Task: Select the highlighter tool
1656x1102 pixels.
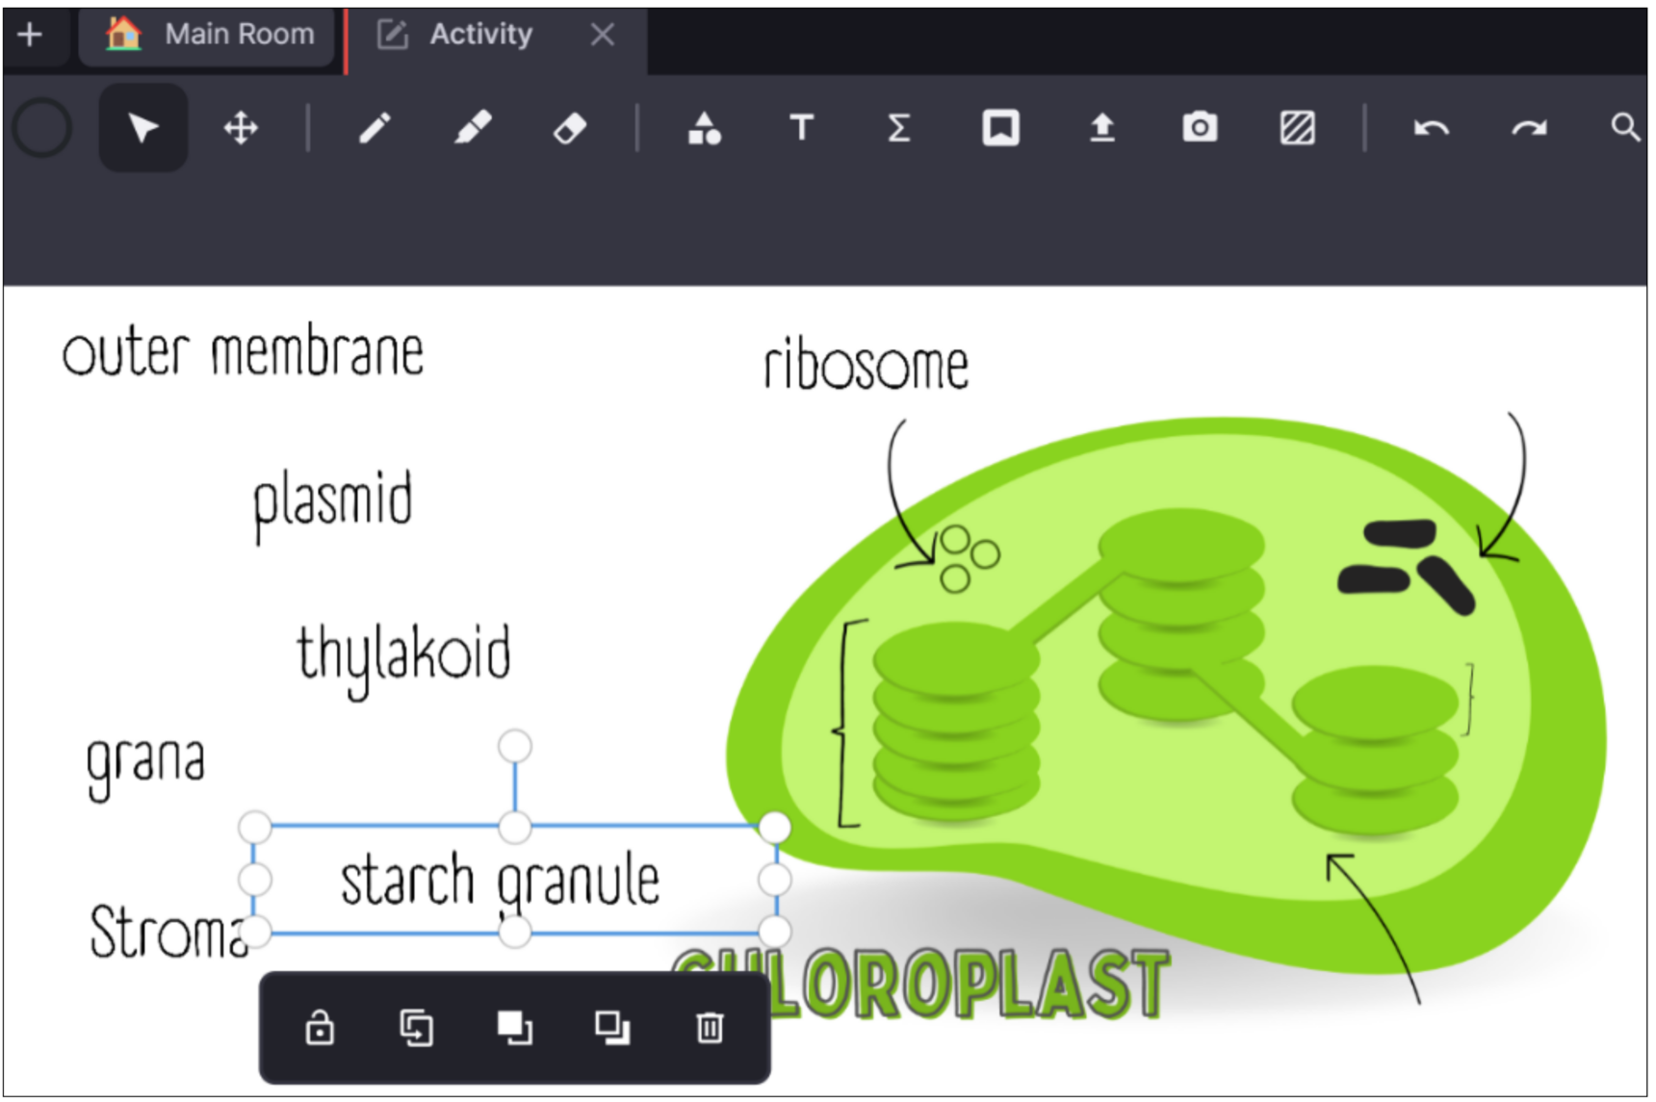Action: tap(474, 126)
